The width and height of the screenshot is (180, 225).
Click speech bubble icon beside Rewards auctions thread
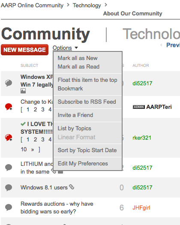pyautogui.click(x=9, y=207)
